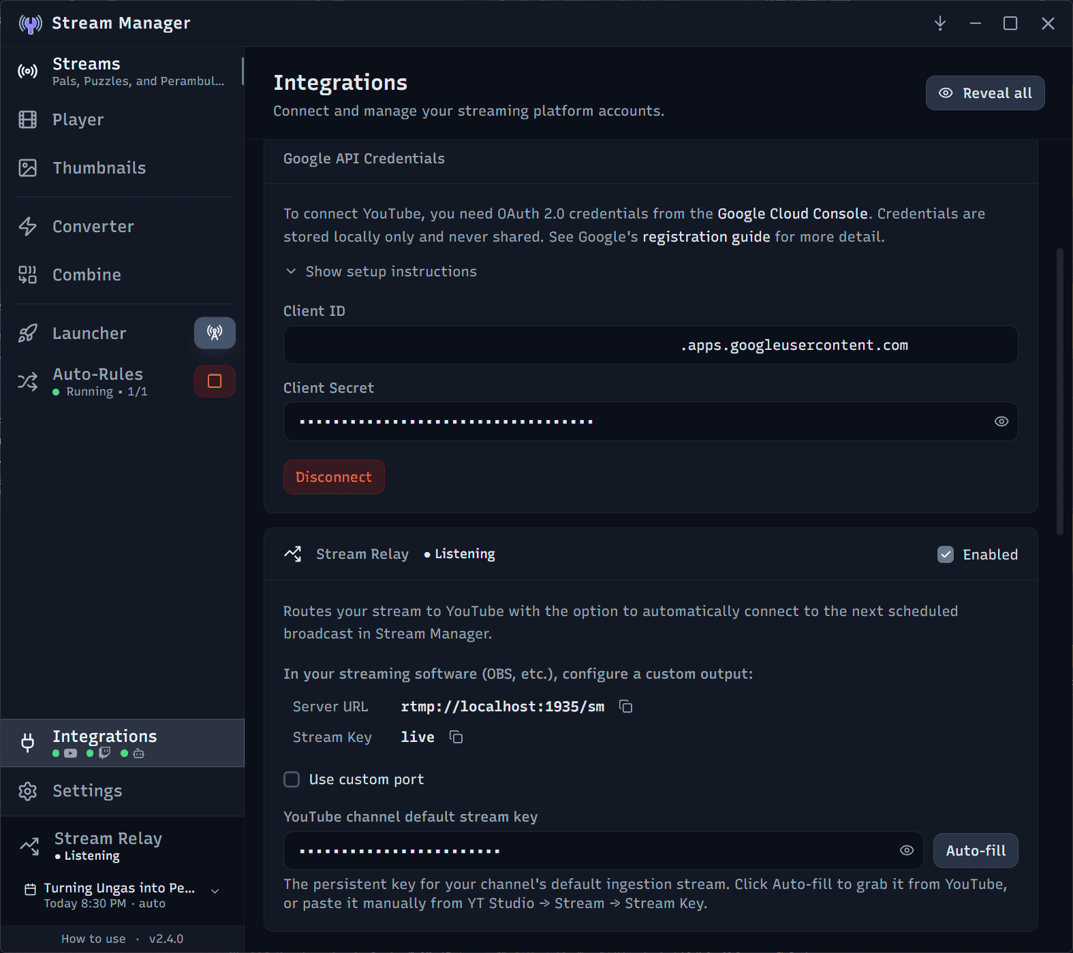Click Auto-fill for the stream key
This screenshot has height=953, width=1073.
coord(976,851)
